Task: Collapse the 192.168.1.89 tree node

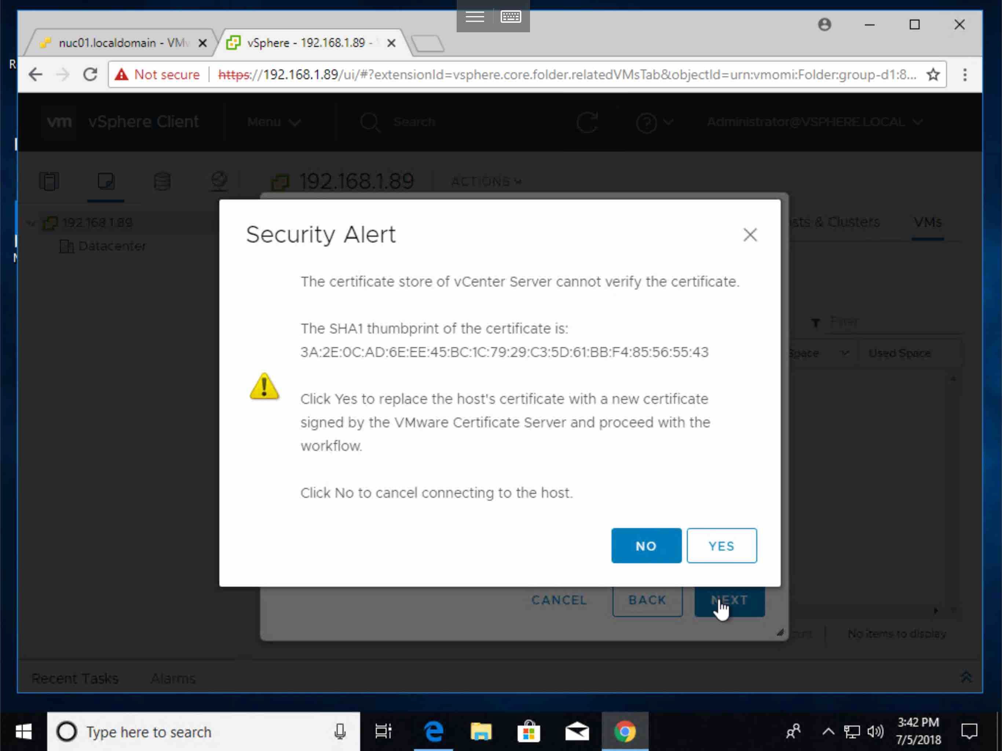Action: pos(30,222)
